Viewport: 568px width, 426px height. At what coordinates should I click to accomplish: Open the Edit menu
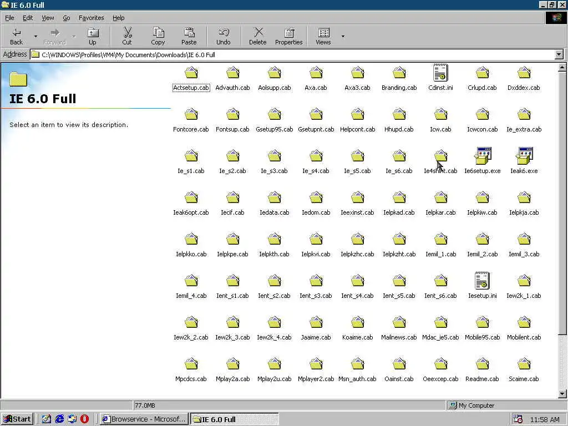pyautogui.click(x=28, y=18)
